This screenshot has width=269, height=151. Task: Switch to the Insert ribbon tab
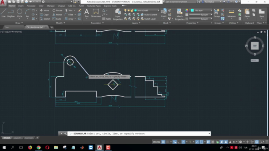pyautogui.click(x=21, y=6)
